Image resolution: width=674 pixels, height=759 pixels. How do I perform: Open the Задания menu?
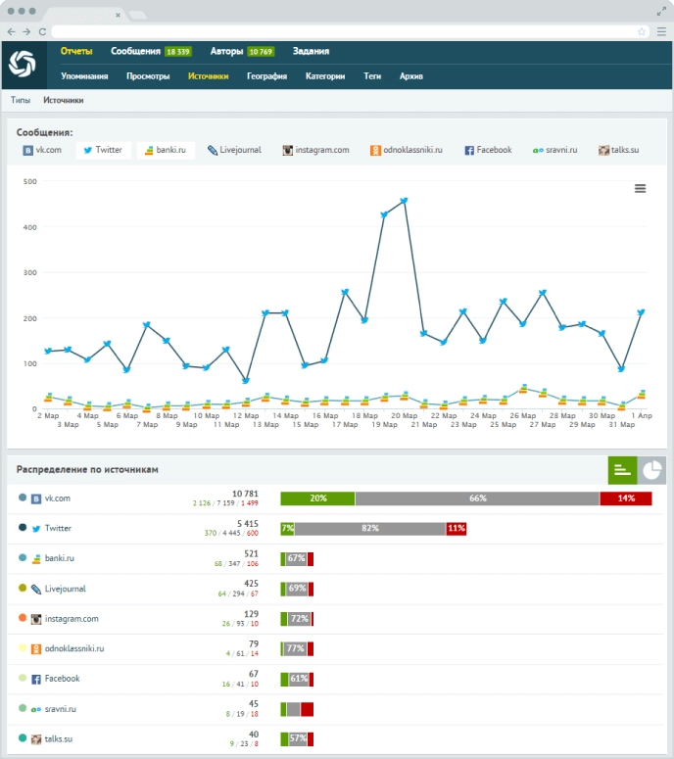tap(311, 51)
